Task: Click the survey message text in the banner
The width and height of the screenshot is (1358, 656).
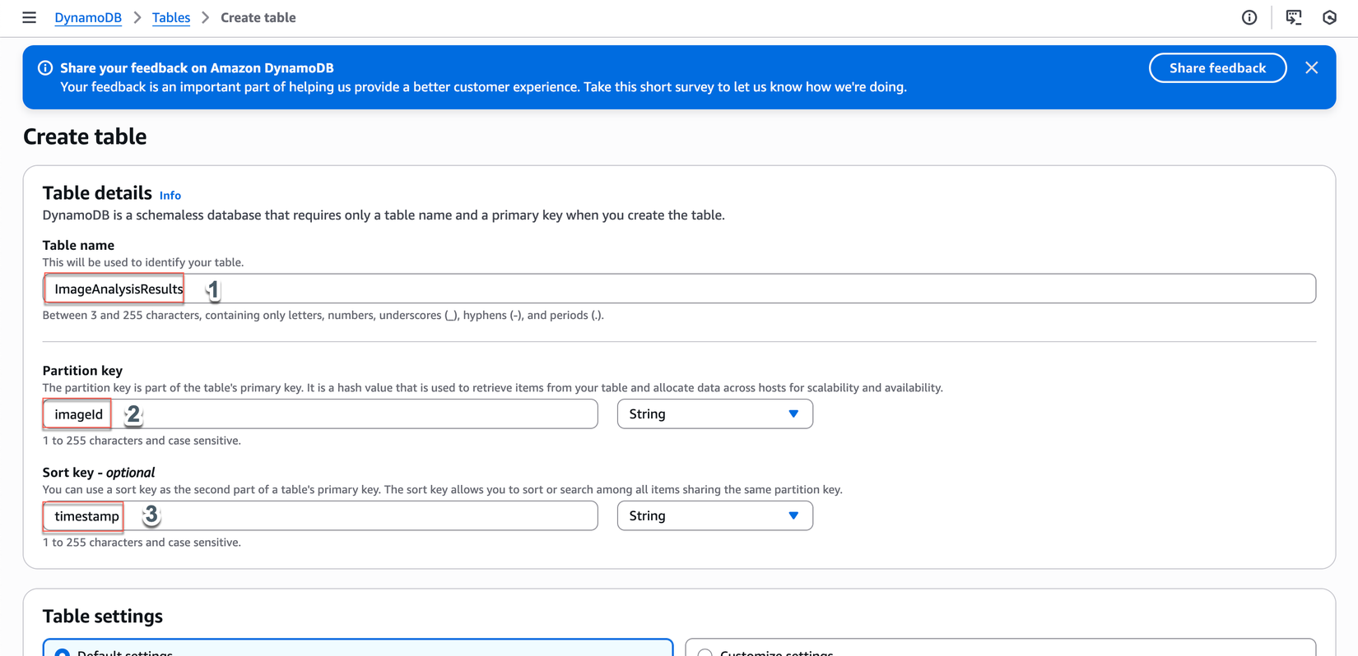Action: (x=483, y=87)
